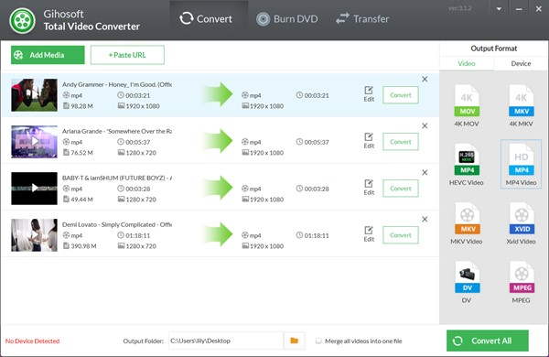The height and width of the screenshot is (357, 549).
Task: Click the Output Folder path field
Action: pyautogui.click(x=226, y=341)
